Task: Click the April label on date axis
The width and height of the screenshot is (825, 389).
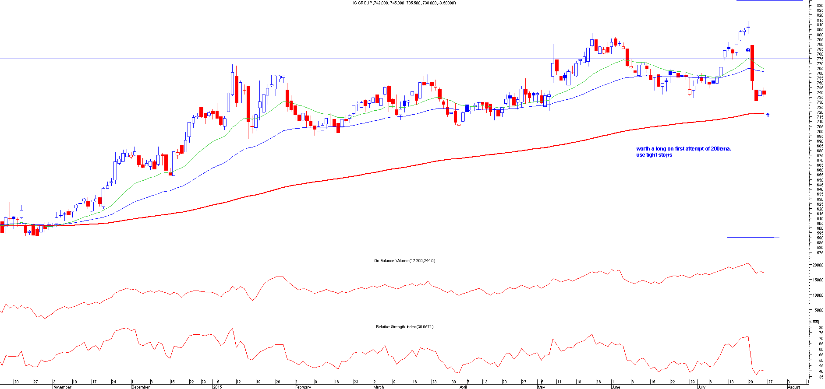Action: 463,387
